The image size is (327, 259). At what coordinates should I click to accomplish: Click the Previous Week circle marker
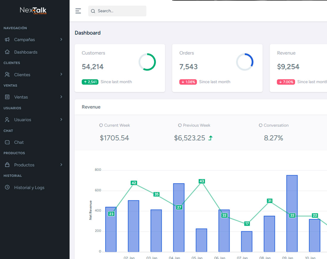(x=180, y=125)
